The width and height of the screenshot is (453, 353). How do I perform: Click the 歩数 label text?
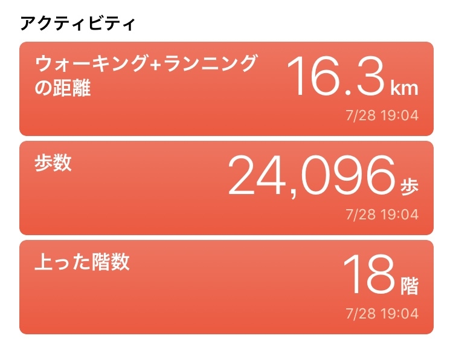tap(53, 163)
